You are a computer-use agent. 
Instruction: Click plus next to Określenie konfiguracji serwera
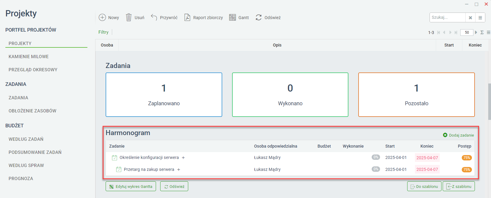pos(183,158)
